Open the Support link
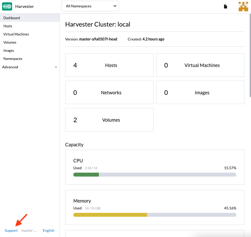 pyautogui.click(x=11, y=230)
